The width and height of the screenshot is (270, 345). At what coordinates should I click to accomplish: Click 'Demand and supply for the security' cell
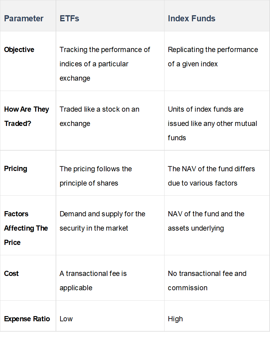click(102, 221)
